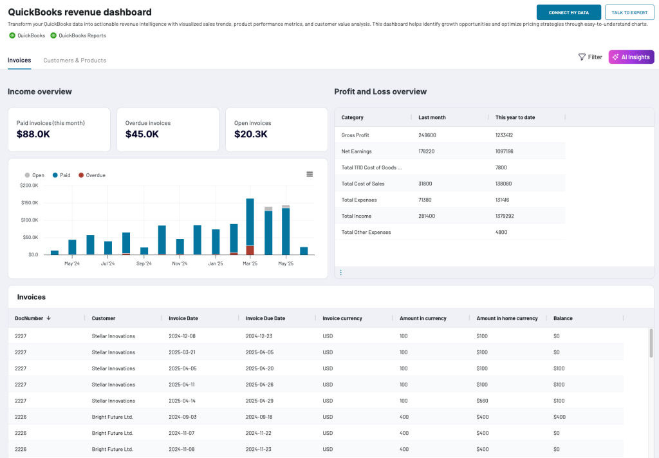Toggle the Paid legend series
This screenshot has height=458, width=659.
click(61, 175)
